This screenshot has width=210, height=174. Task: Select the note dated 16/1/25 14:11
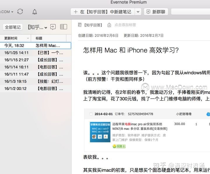36,53
